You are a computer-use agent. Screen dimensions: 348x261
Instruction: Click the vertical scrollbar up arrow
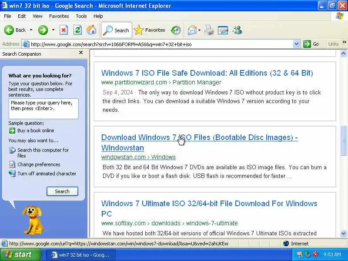pos(343,53)
